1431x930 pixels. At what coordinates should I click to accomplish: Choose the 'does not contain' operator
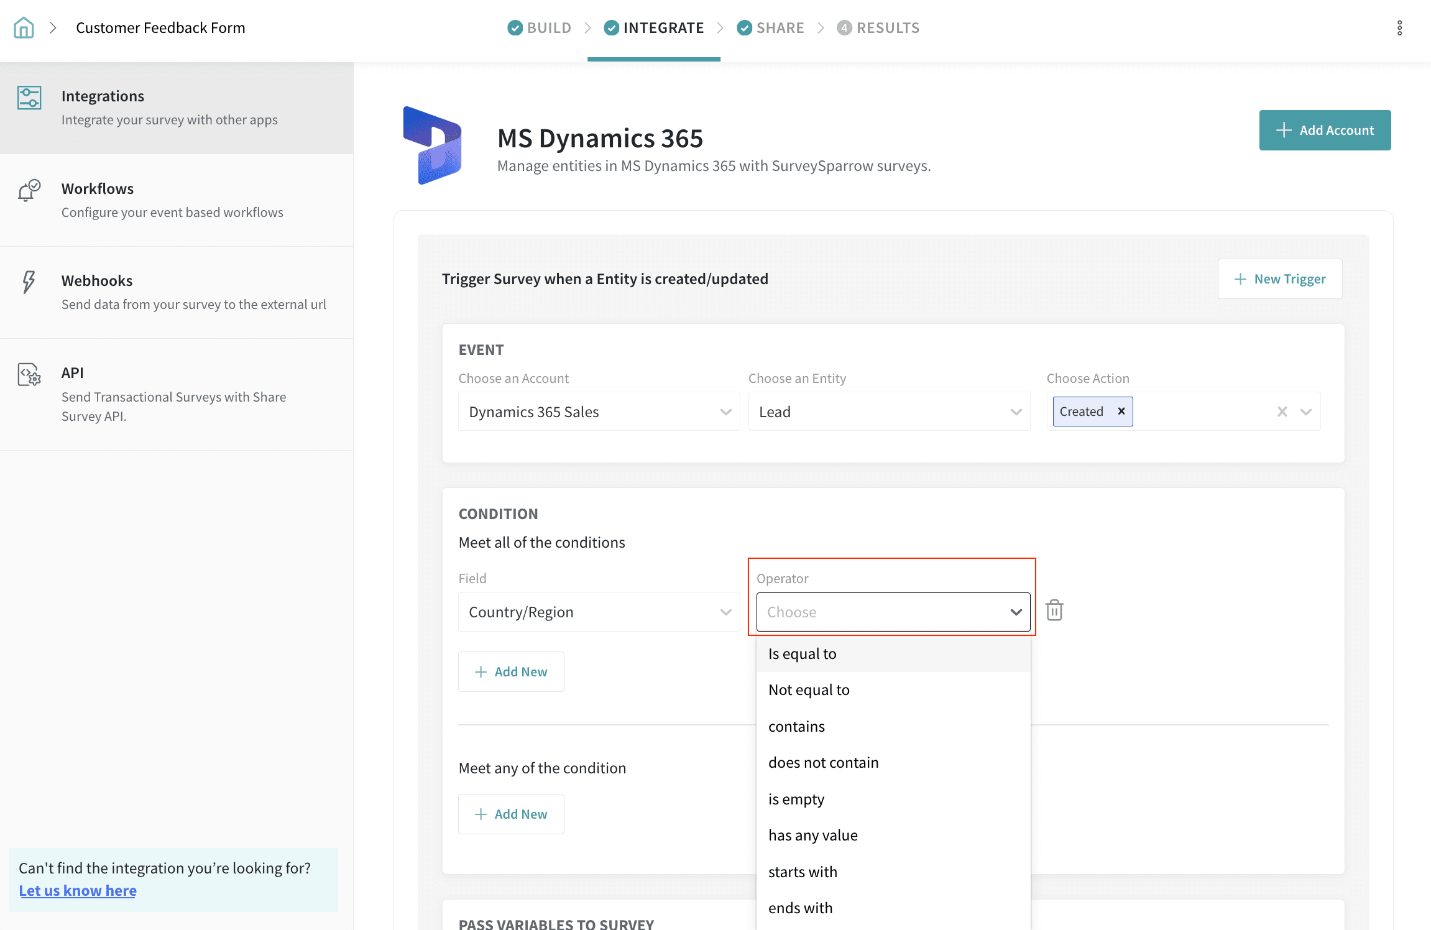pos(823,763)
